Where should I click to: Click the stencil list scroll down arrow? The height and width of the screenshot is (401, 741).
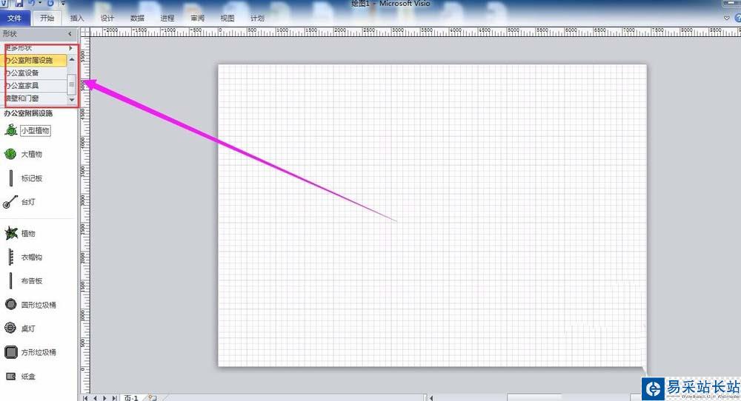click(x=72, y=100)
